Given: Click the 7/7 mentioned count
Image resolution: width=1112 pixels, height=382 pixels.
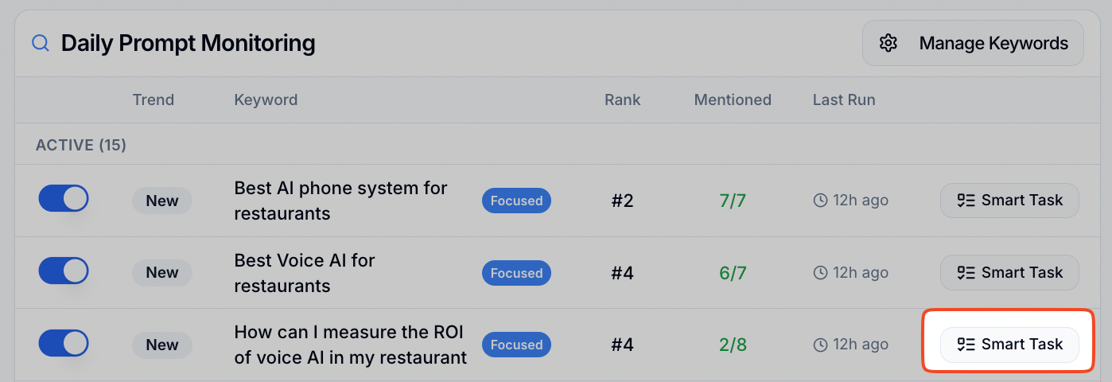Looking at the screenshot, I should 733,201.
